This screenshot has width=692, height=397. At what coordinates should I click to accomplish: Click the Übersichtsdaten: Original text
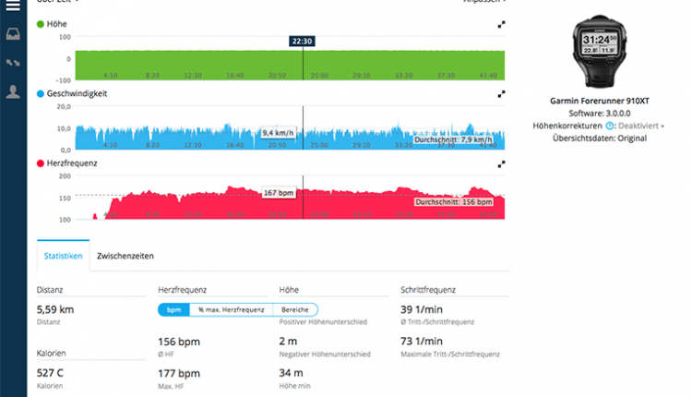click(600, 138)
